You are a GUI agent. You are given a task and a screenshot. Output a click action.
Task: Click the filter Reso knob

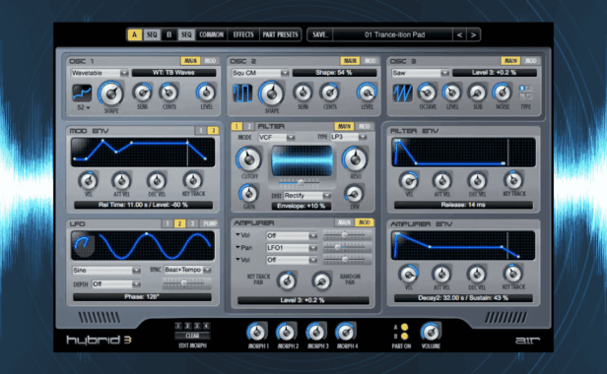point(355,159)
